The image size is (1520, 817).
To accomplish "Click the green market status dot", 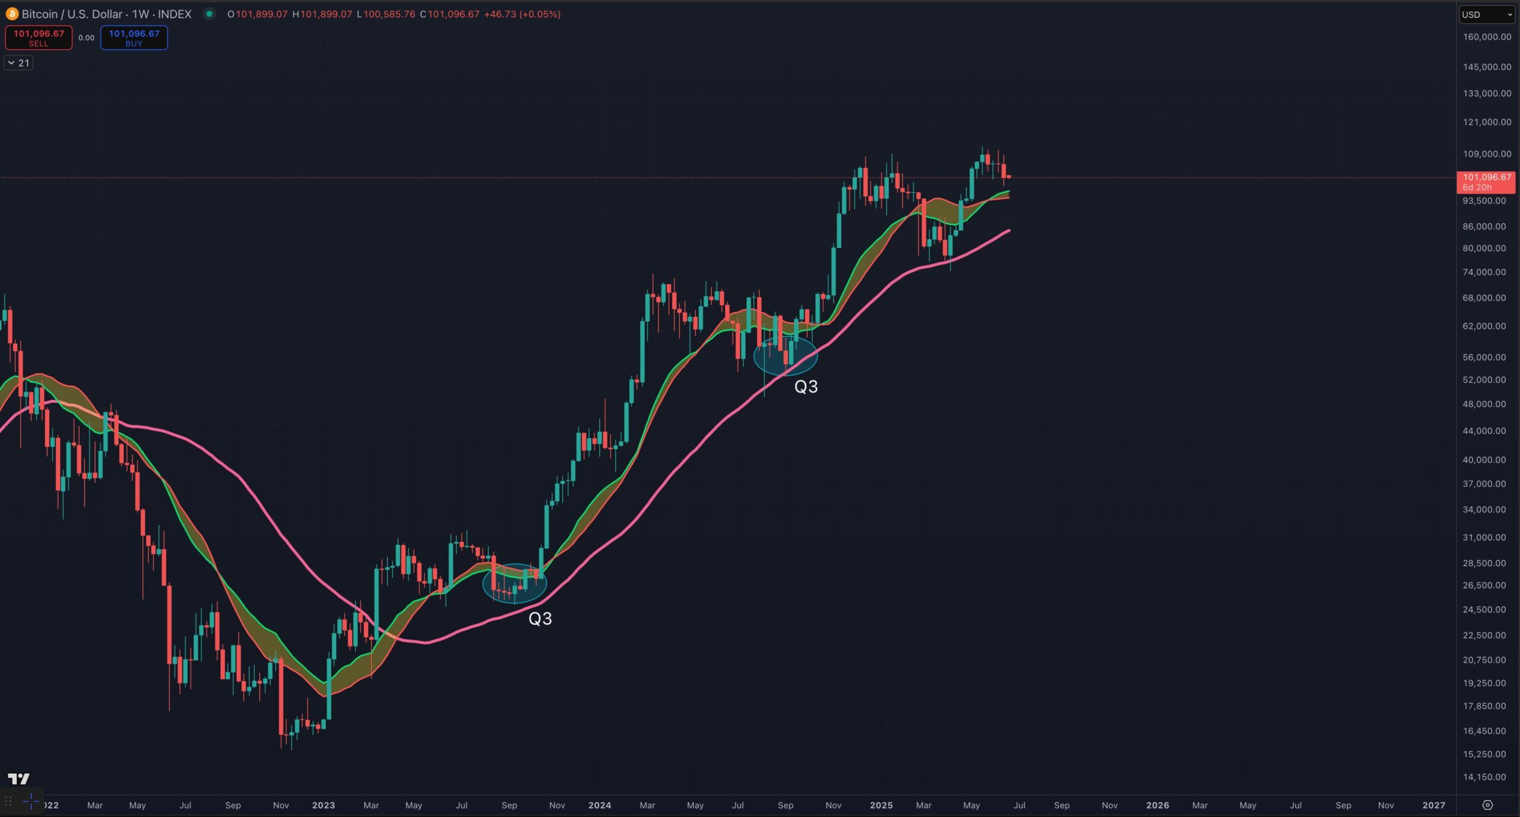I will tap(209, 14).
